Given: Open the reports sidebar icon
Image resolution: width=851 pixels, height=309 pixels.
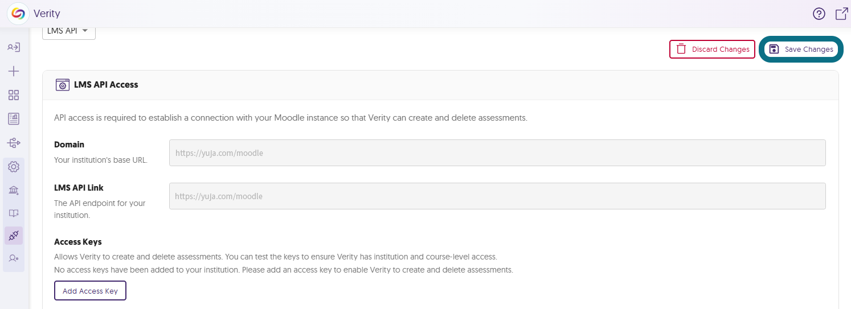Looking at the screenshot, I should 14,118.
